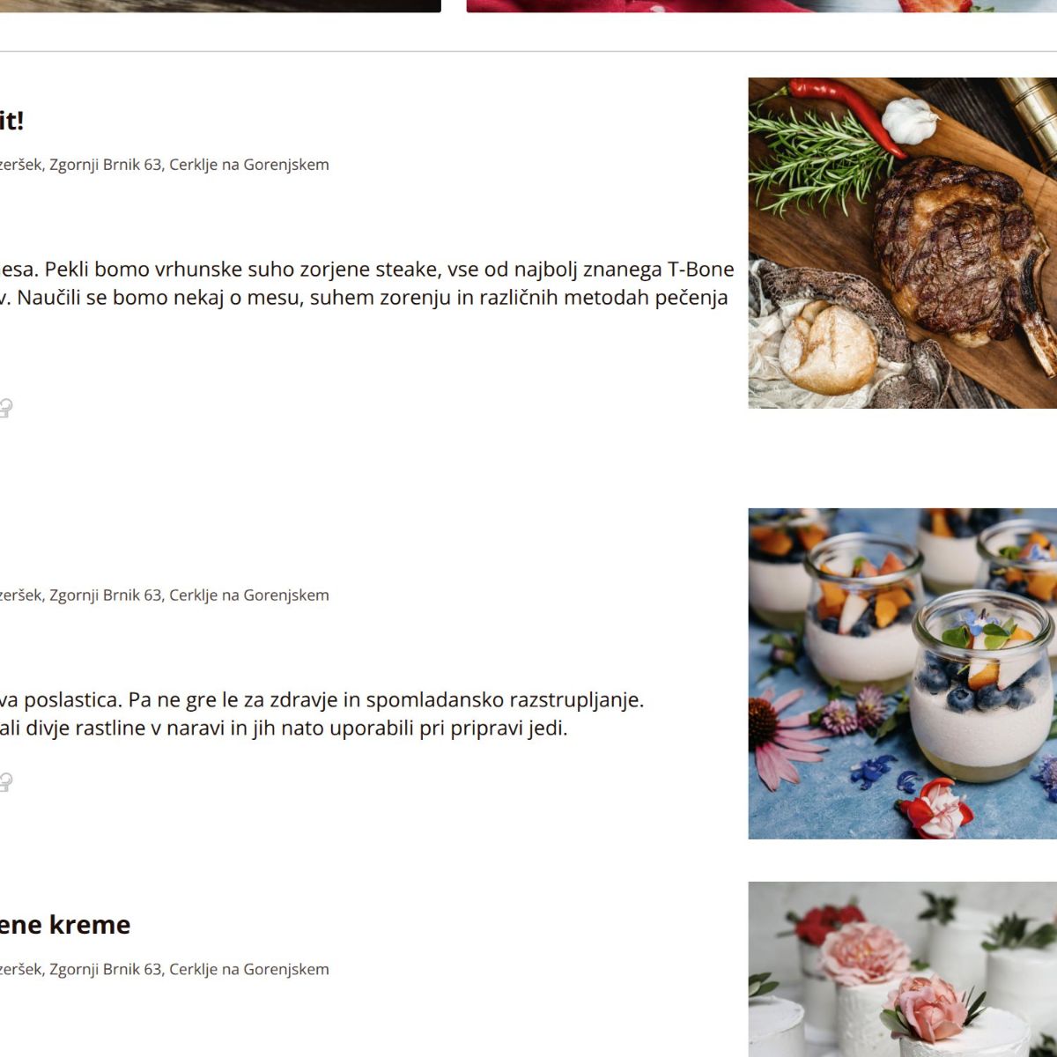Click the line mentioning "spomladansko razstrupljanje"
This screenshot has height=1057, width=1057.
click(x=322, y=700)
